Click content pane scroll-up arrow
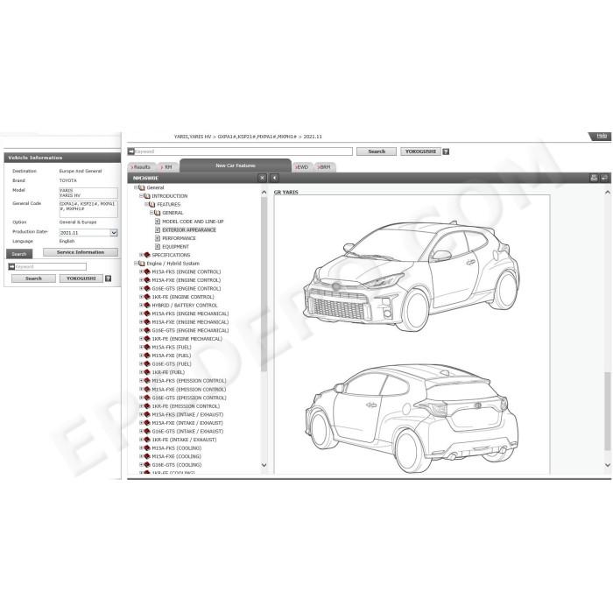Image resolution: width=613 pixels, height=613 pixels. (608, 192)
